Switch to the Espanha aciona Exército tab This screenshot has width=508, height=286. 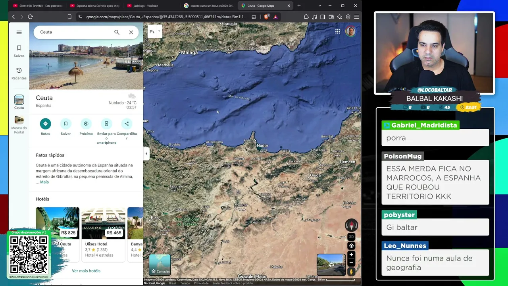click(x=94, y=6)
